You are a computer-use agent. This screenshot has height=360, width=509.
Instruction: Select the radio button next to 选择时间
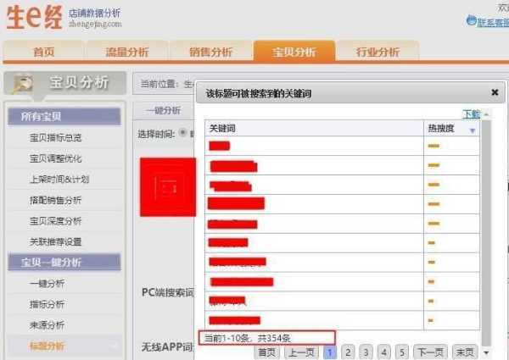182,133
